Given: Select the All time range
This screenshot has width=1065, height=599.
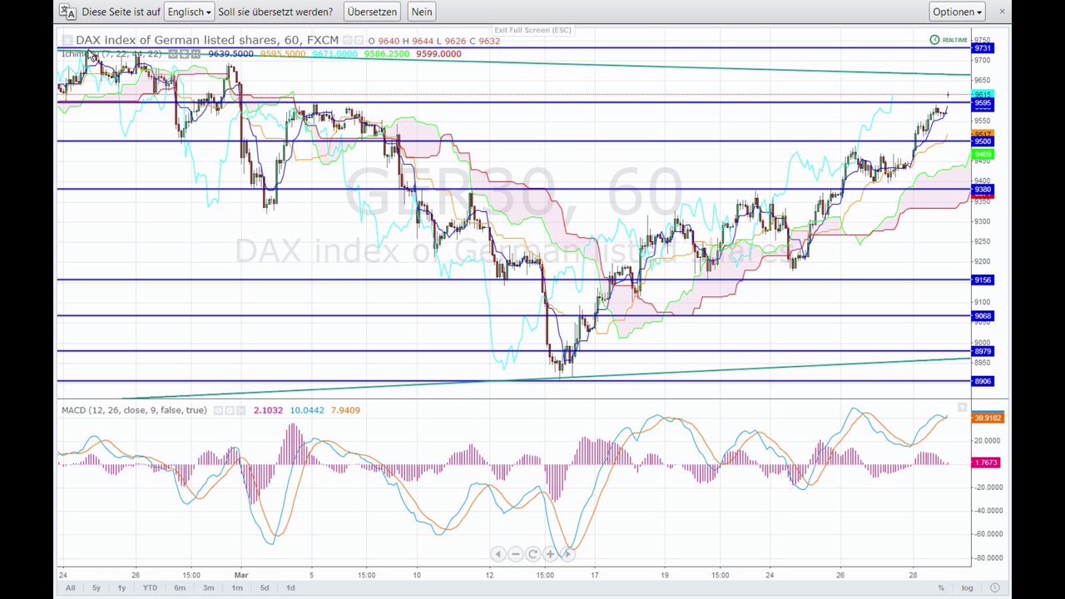Looking at the screenshot, I should pos(70,588).
